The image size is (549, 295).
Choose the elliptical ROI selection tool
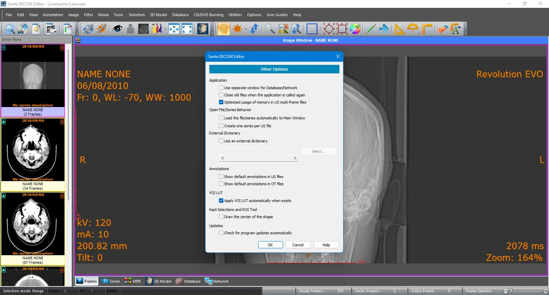point(329,29)
